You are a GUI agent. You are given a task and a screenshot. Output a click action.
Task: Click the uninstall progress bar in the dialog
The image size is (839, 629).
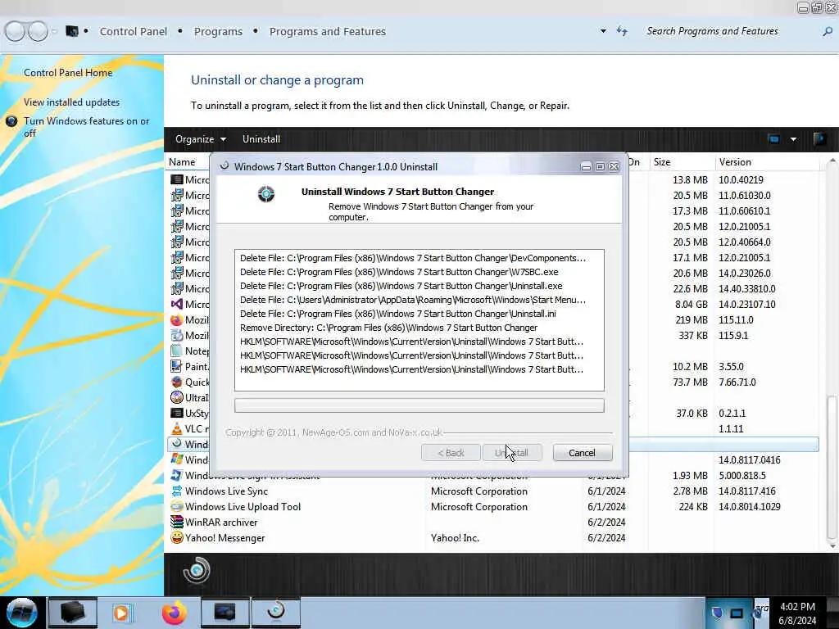point(419,405)
